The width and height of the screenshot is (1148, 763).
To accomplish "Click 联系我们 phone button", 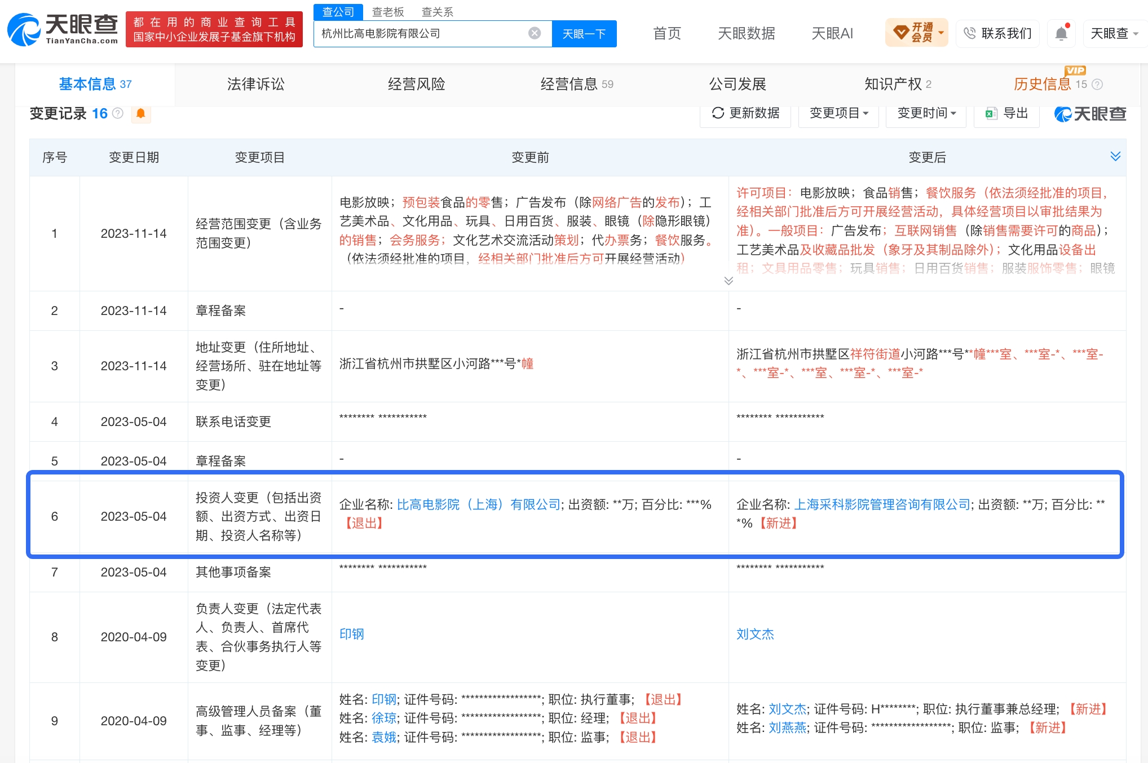I will pos(997,33).
